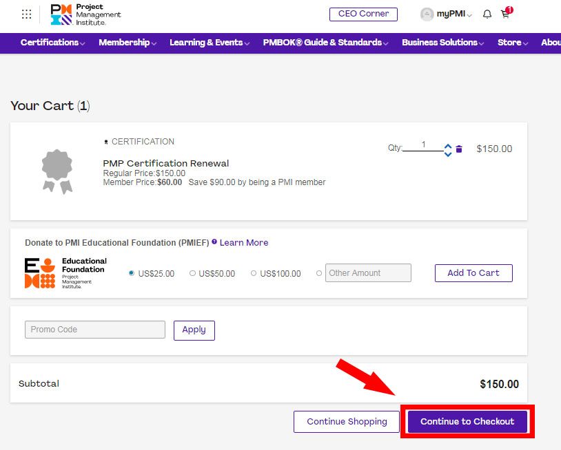Screen dimensions: 561x450
Task: Open the shopping cart icon
Action: [507, 13]
